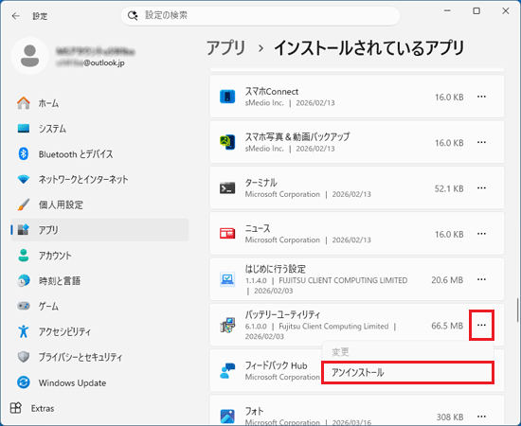
Task: Click the フォト app icon
Action: [x=227, y=417]
